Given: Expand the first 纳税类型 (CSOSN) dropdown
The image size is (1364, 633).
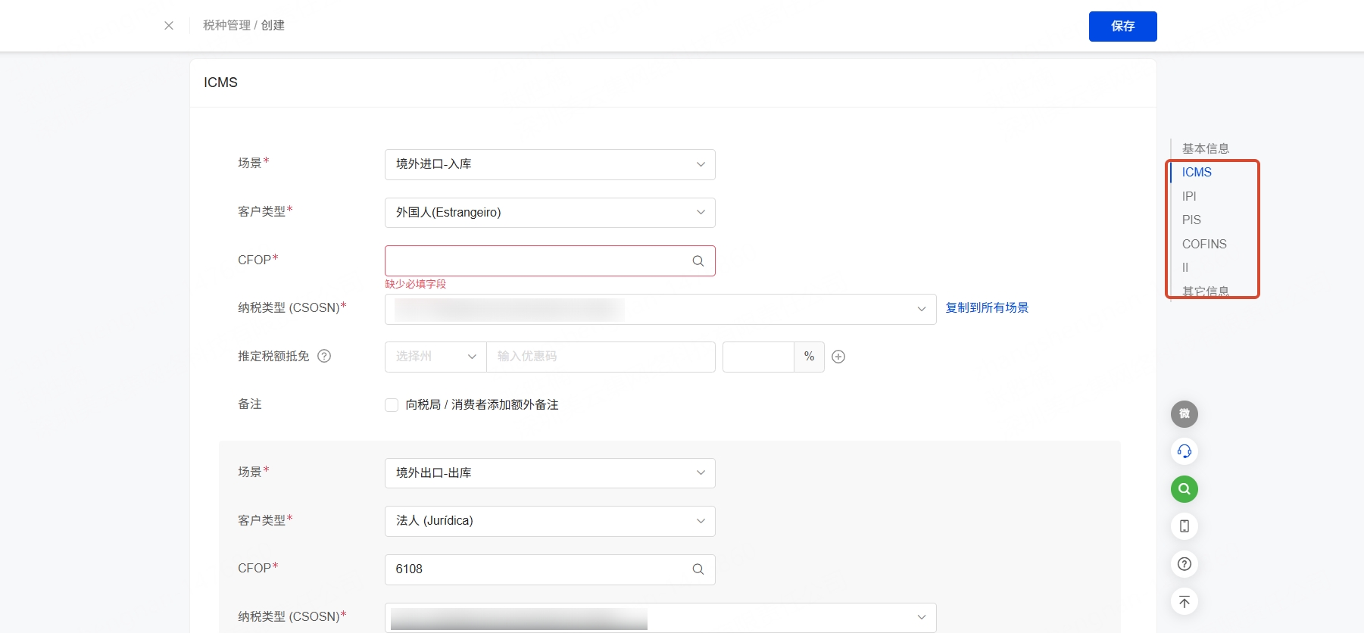Looking at the screenshot, I should (x=660, y=309).
